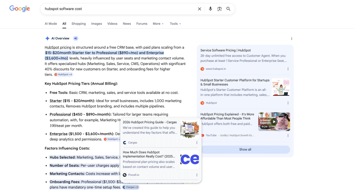Click the AI Overview label text
Image resolution: width=354 pixels, height=192 pixels.
tap(60, 38)
